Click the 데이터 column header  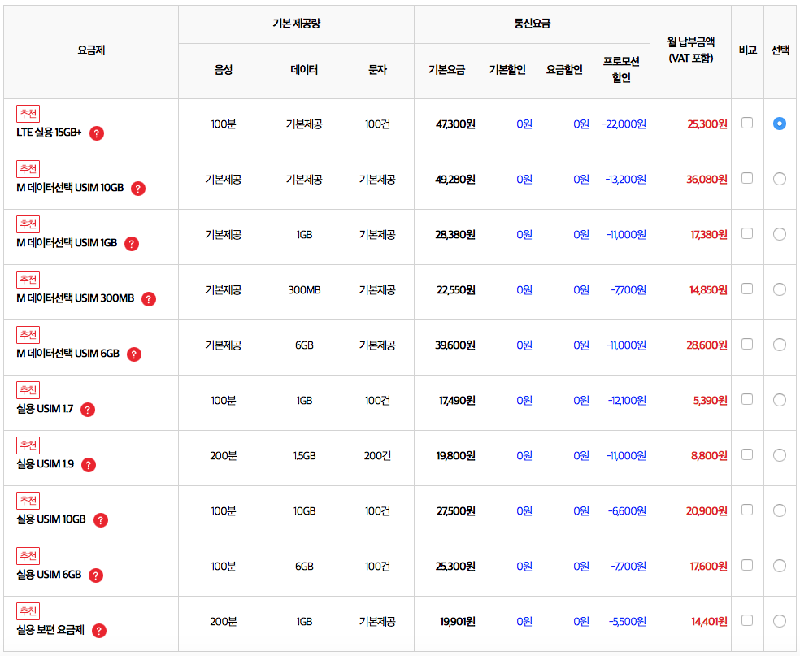coord(304,70)
